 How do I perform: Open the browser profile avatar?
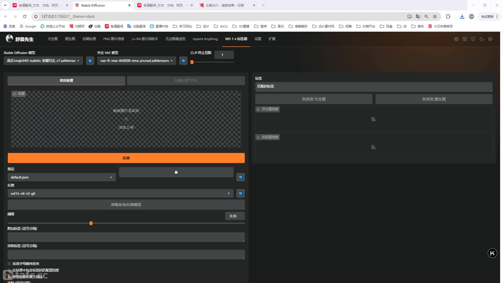(x=471, y=17)
